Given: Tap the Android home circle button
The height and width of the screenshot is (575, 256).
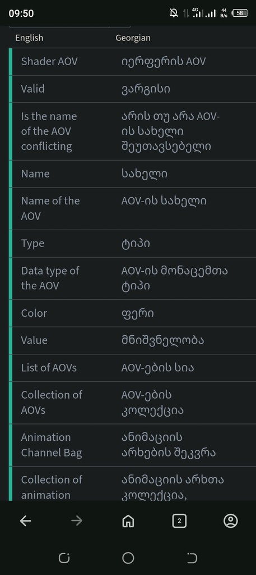Looking at the screenshot, I should tap(128, 558).
